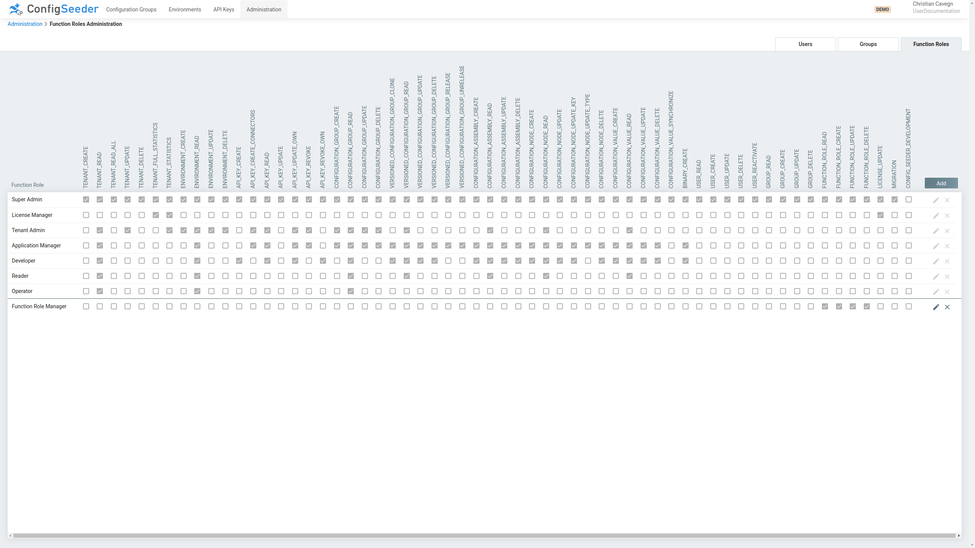
Task: Edit the Developer role
Action: click(x=936, y=261)
